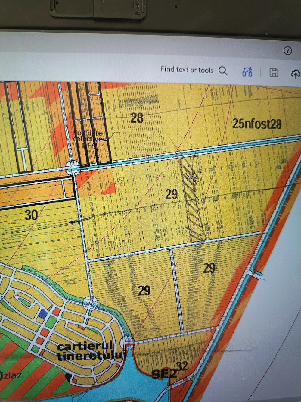Click zone label 30 on the map
The width and height of the screenshot is (301, 402).
31,215
